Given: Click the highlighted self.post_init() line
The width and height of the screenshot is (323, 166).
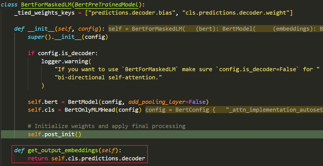Looking at the screenshot, I should tap(162, 134).
